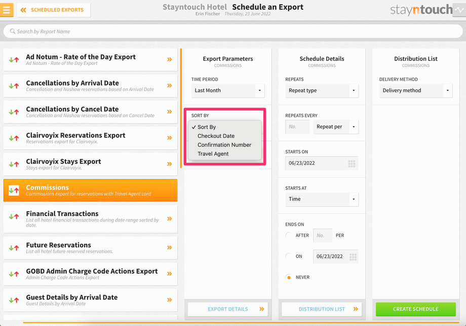Click export icon for Future Reservations

14,248
